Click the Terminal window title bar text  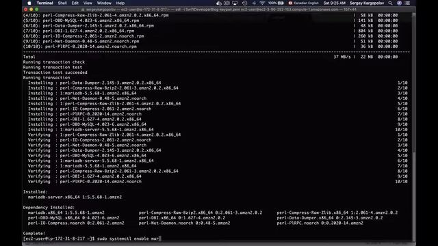click(219, 10)
